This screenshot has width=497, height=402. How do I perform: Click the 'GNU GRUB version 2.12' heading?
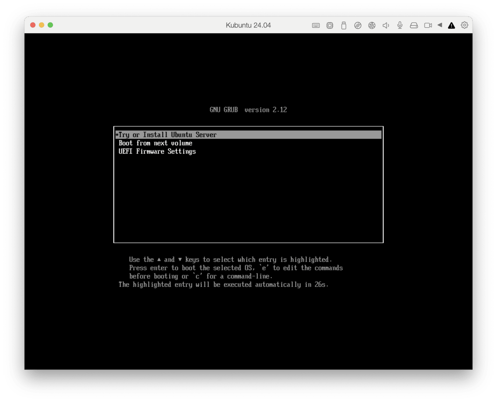point(248,110)
